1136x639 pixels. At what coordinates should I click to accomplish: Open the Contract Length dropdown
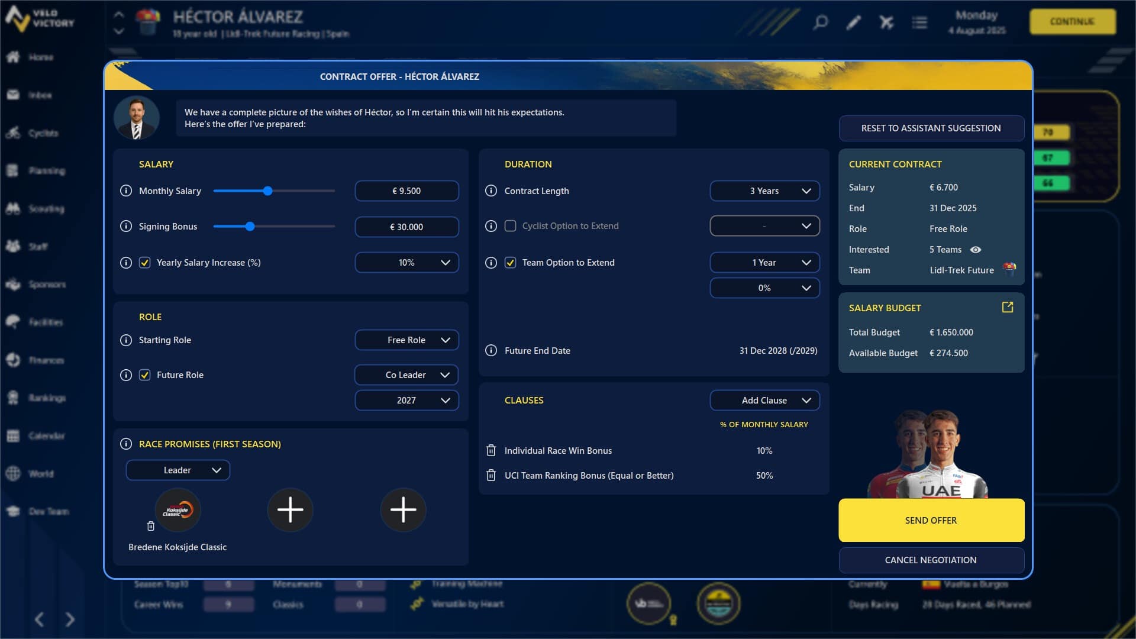tap(764, 191)
